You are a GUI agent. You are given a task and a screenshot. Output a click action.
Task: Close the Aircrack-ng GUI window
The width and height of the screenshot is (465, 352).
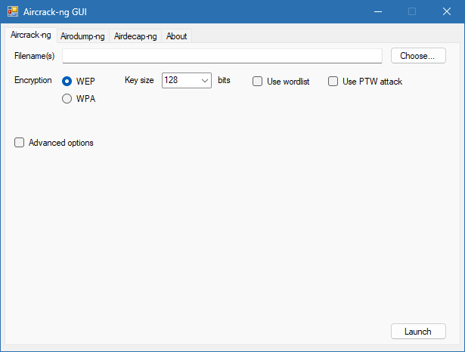pos(447,11)
